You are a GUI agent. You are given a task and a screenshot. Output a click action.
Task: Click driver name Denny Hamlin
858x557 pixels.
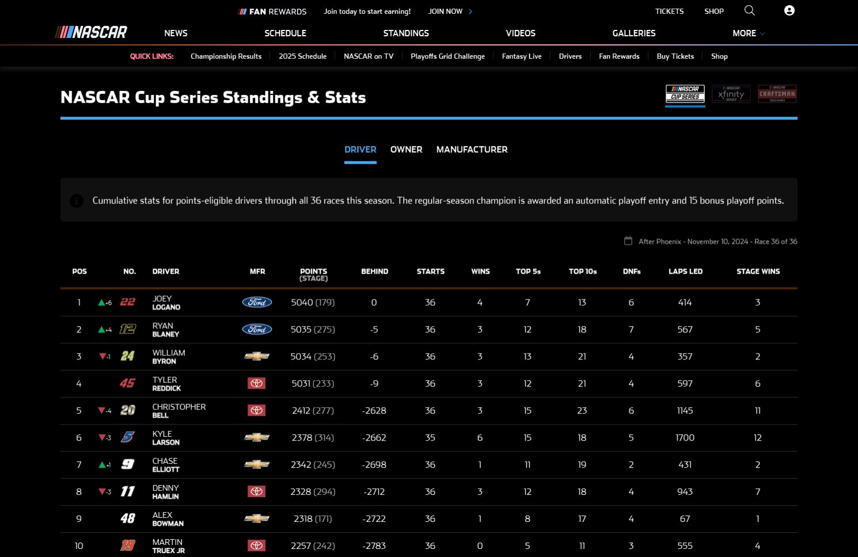pos(166,492)
